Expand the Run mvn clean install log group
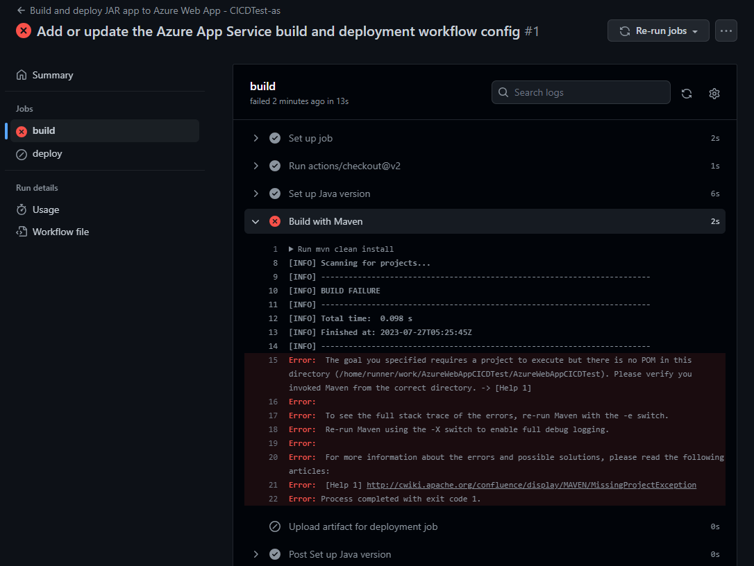Screen dimensions: 754x566 click(291, 249)
